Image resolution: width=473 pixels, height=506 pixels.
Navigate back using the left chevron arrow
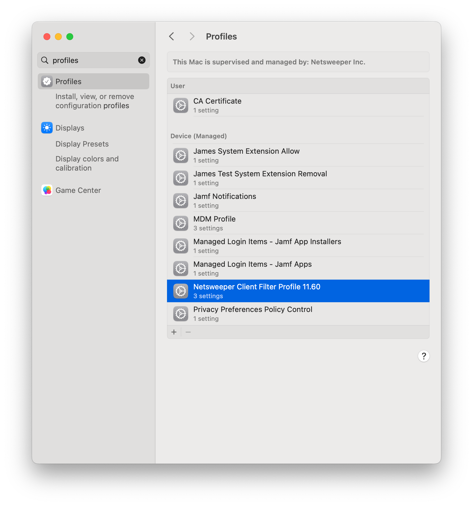pos(172,36)
